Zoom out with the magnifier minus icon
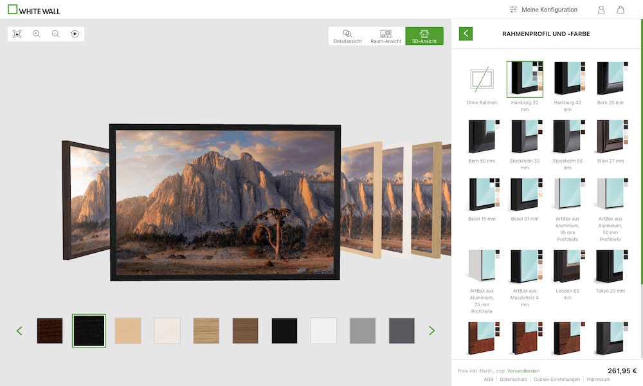The height and width of the screenshot is (386, 643). point(55,34)
